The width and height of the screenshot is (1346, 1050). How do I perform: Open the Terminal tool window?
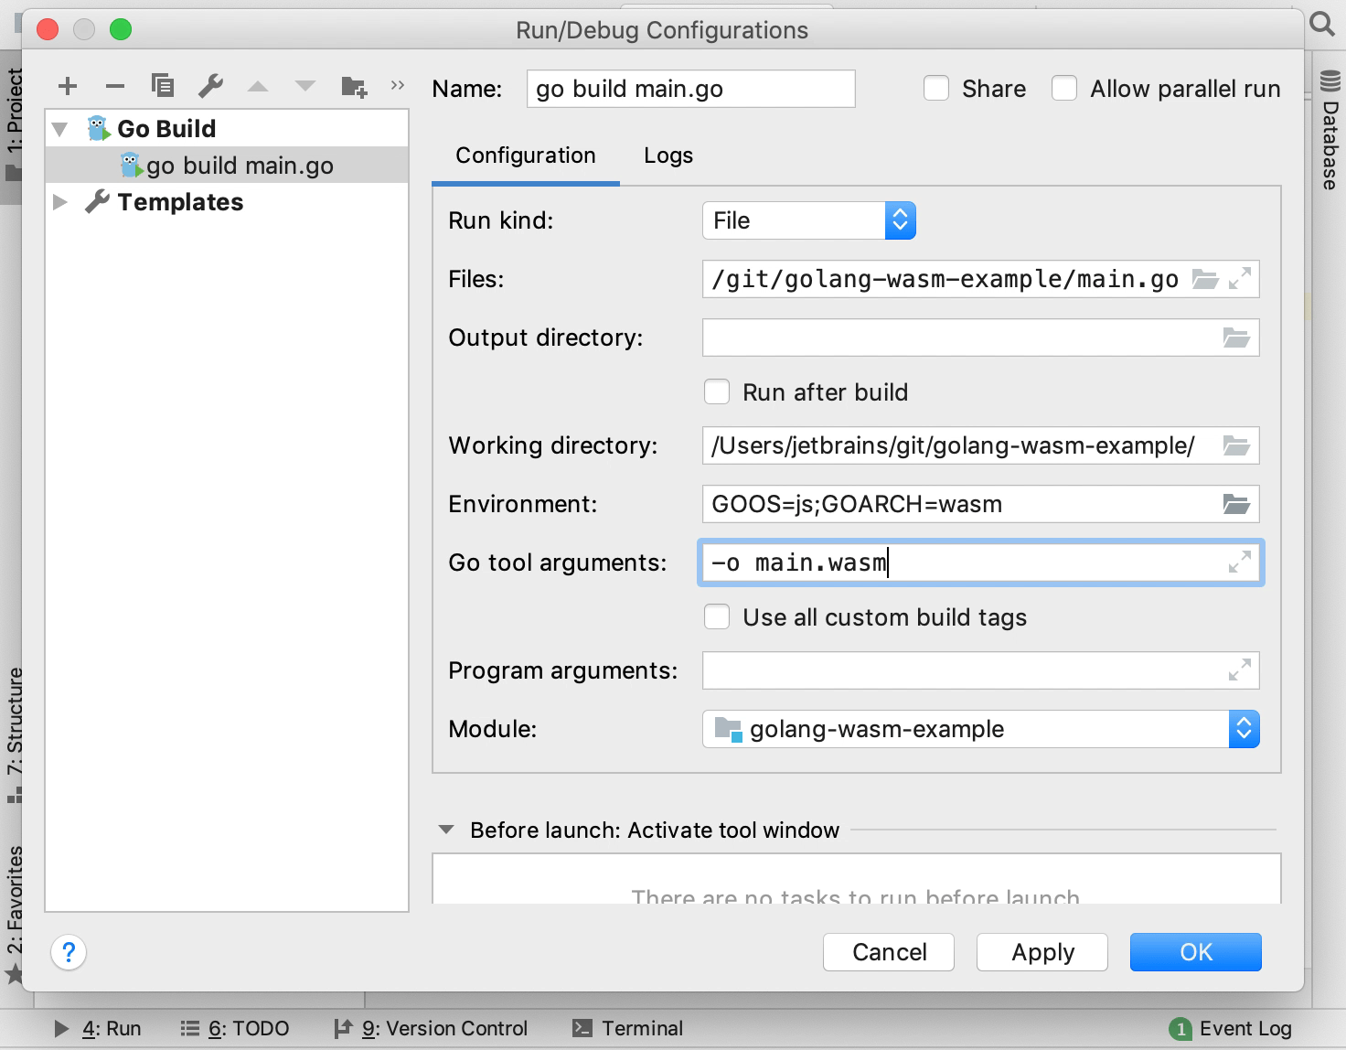click(627, 1028)
